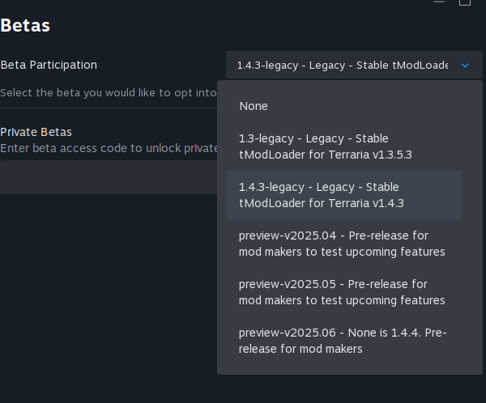The image size is (486, 403).
Task: Minimize the properties window
Action: pos(439,2)
